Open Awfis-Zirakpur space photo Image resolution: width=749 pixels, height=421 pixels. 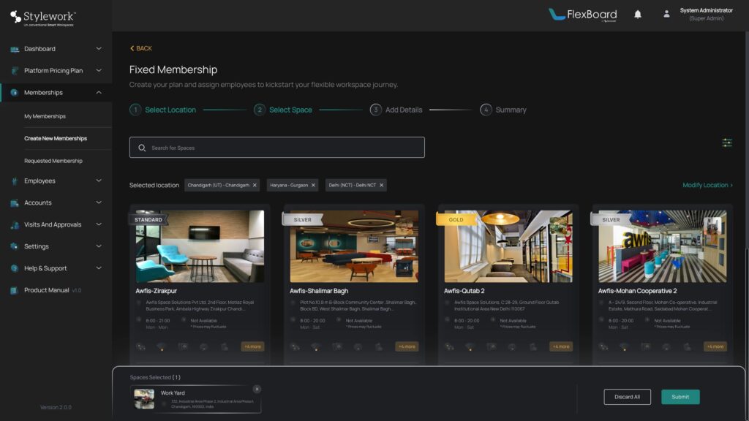(200, 246)
